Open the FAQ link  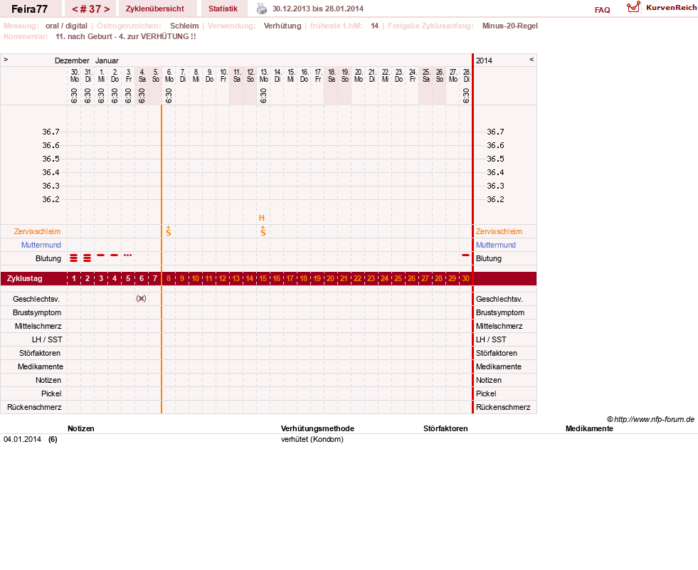coord(602,10)
